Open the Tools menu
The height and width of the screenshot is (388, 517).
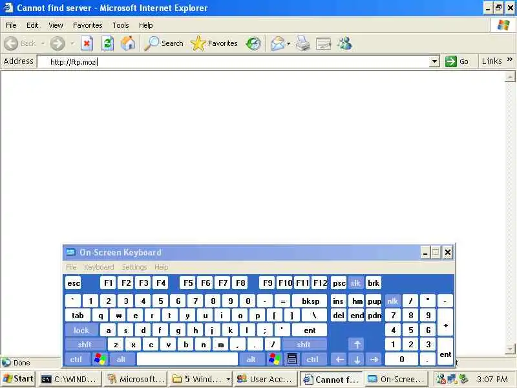(121, 25)
